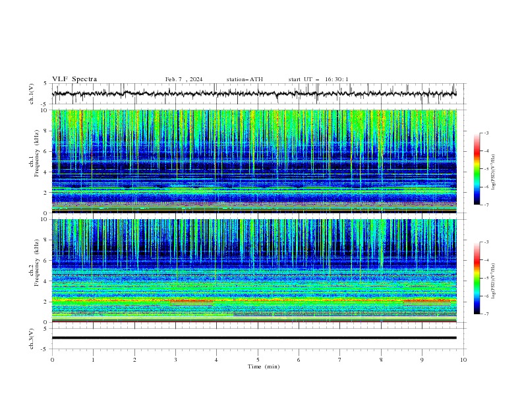Click inside the ch.2 spectrogram panel
Image resolution: width=522 pixels, height=404 pixels.
(254, 271)
